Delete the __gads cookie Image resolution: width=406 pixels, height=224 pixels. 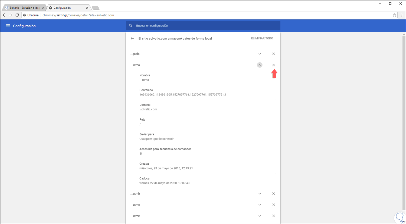(274, 54)
